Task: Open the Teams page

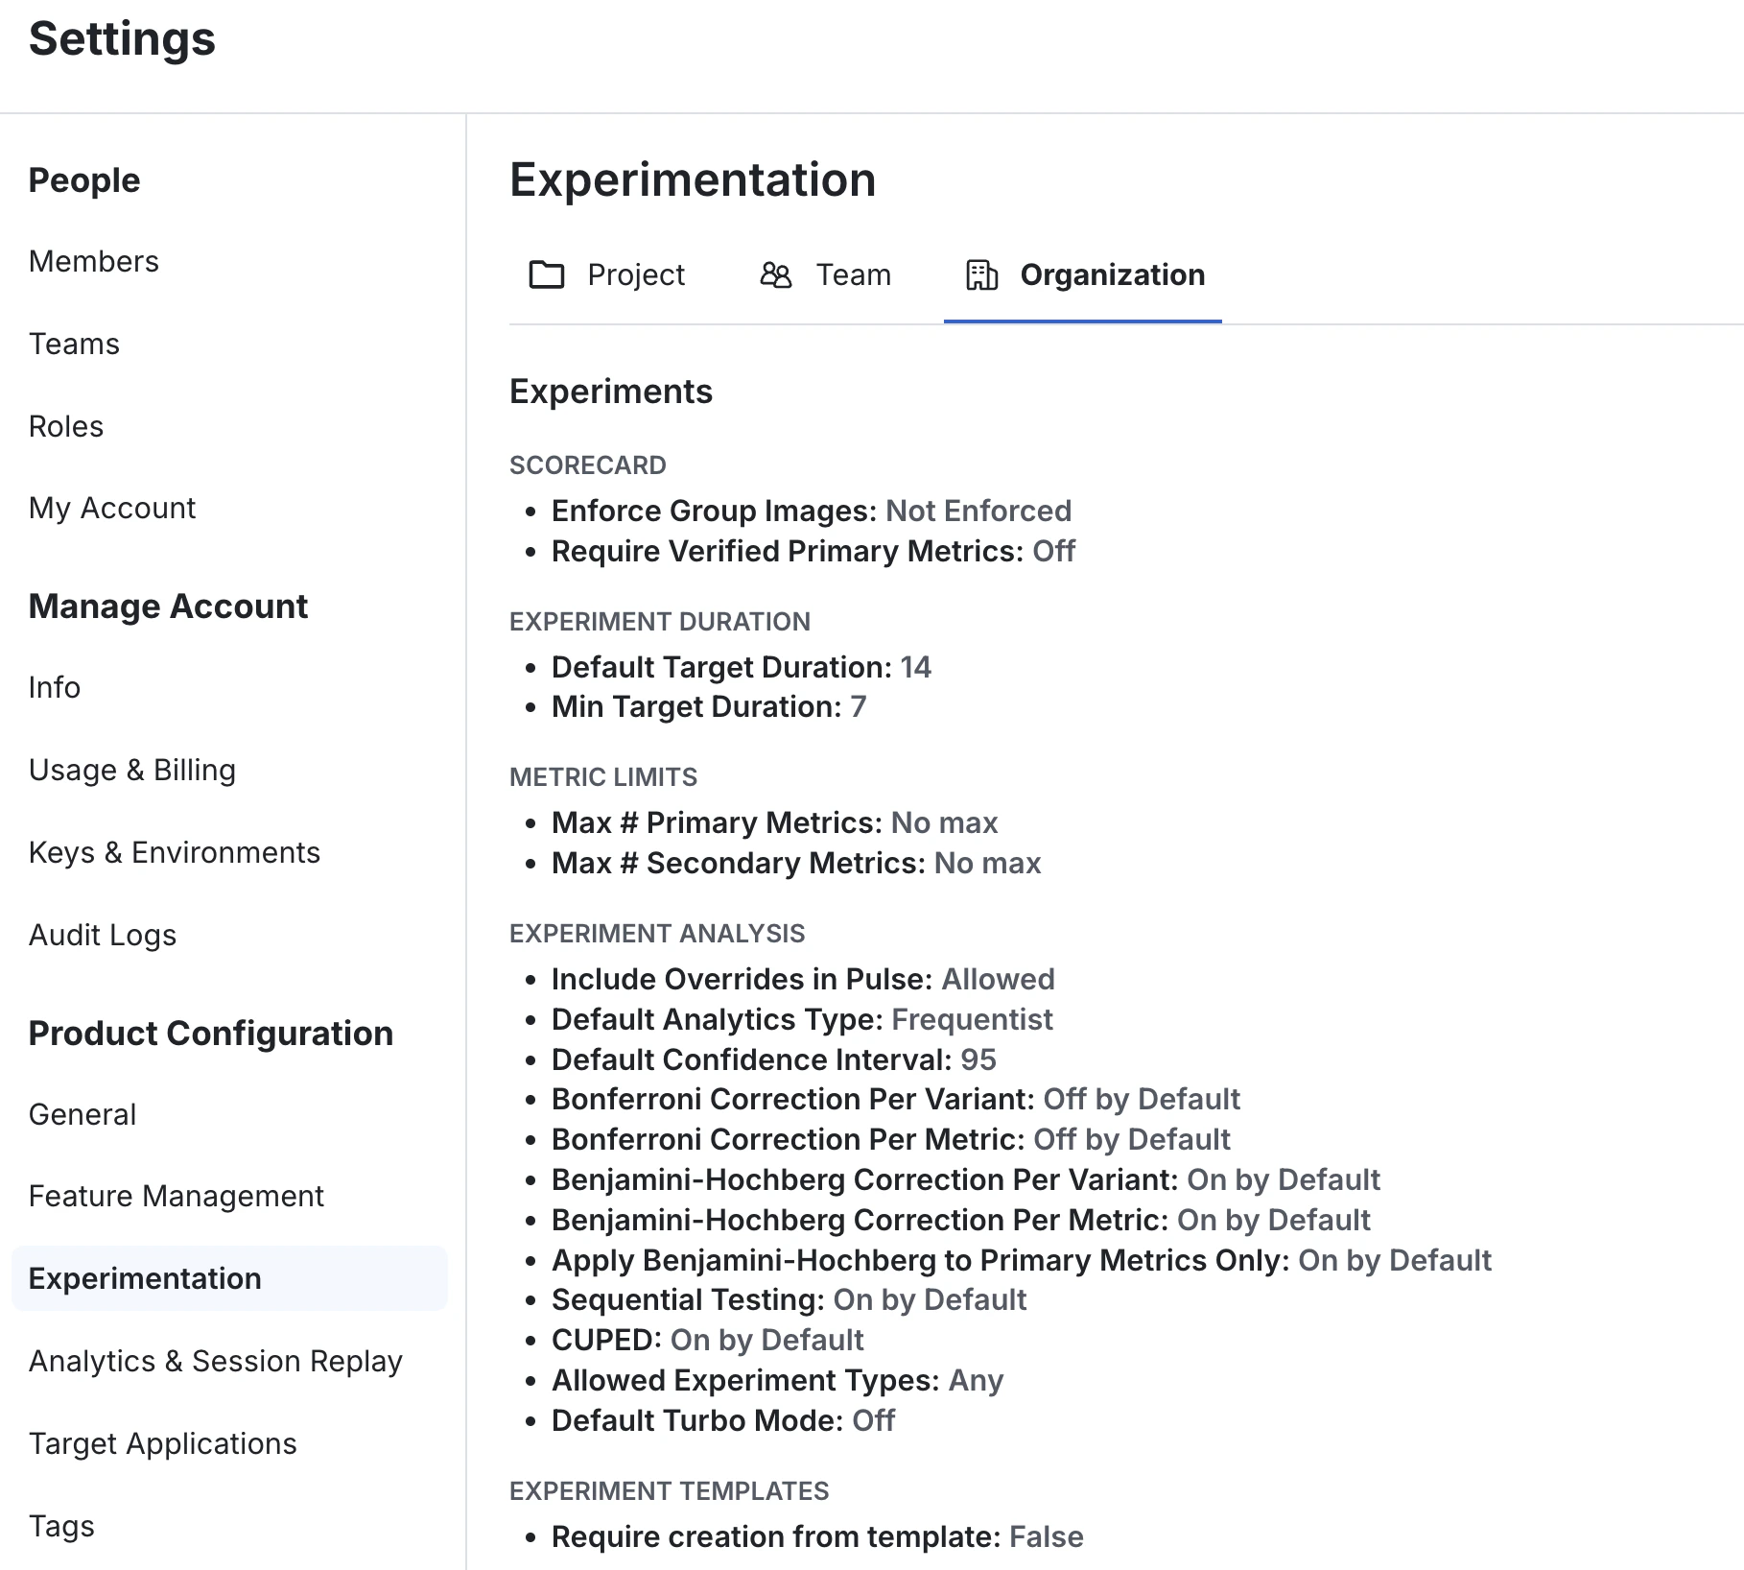Action: tap(74, 344)
